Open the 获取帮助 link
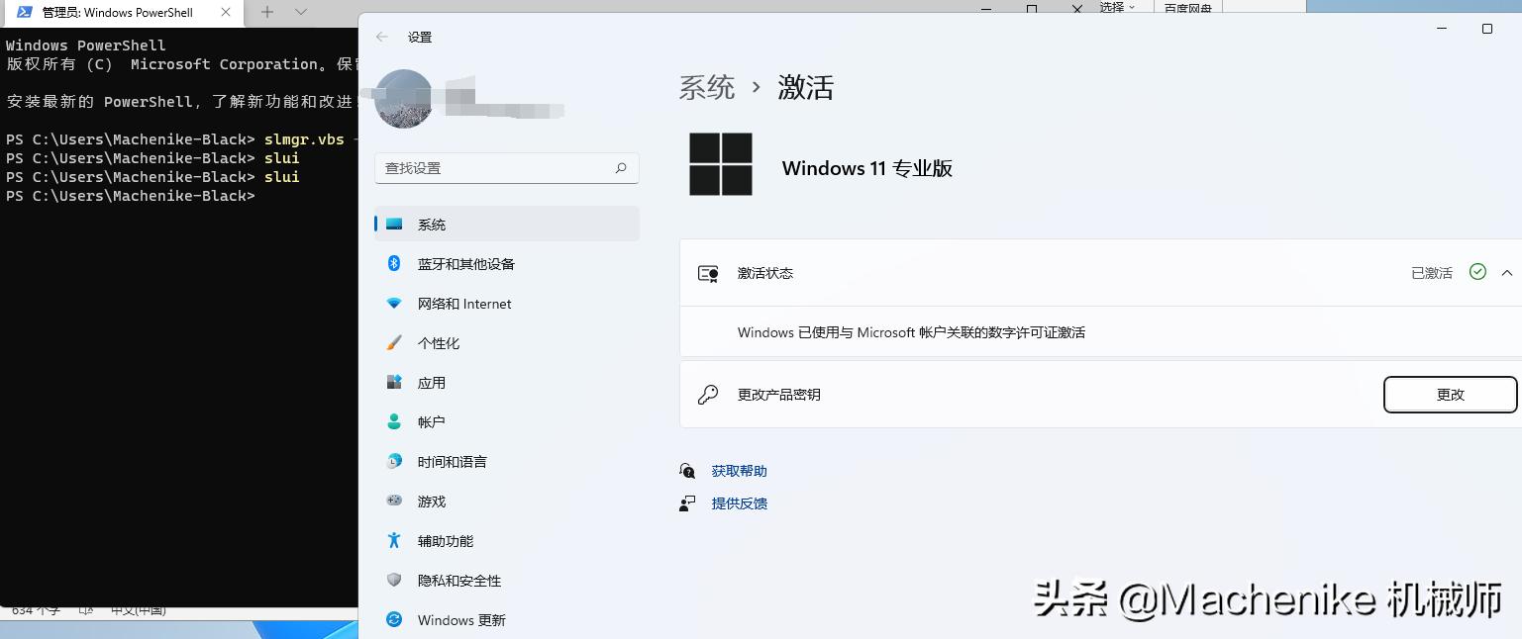This screenshot has height=639, width=1522. [x=739, y=471]
